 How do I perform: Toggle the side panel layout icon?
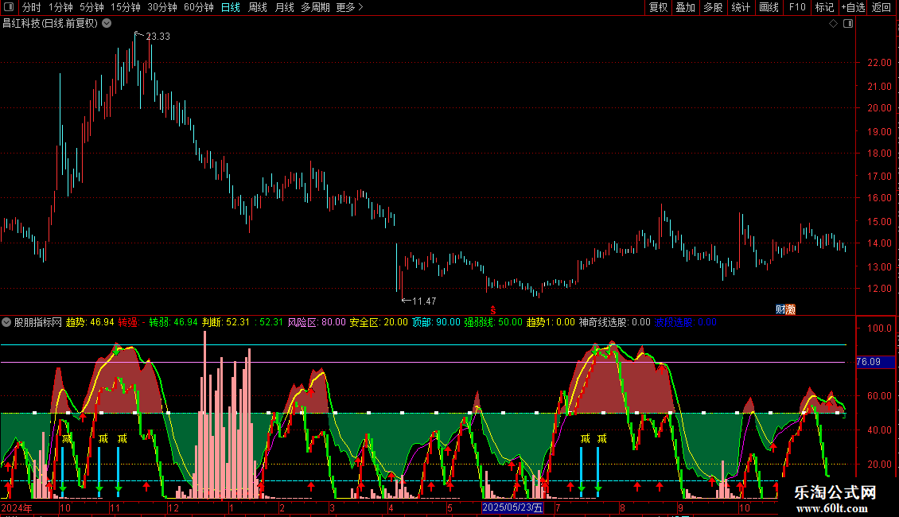(848, 24)
